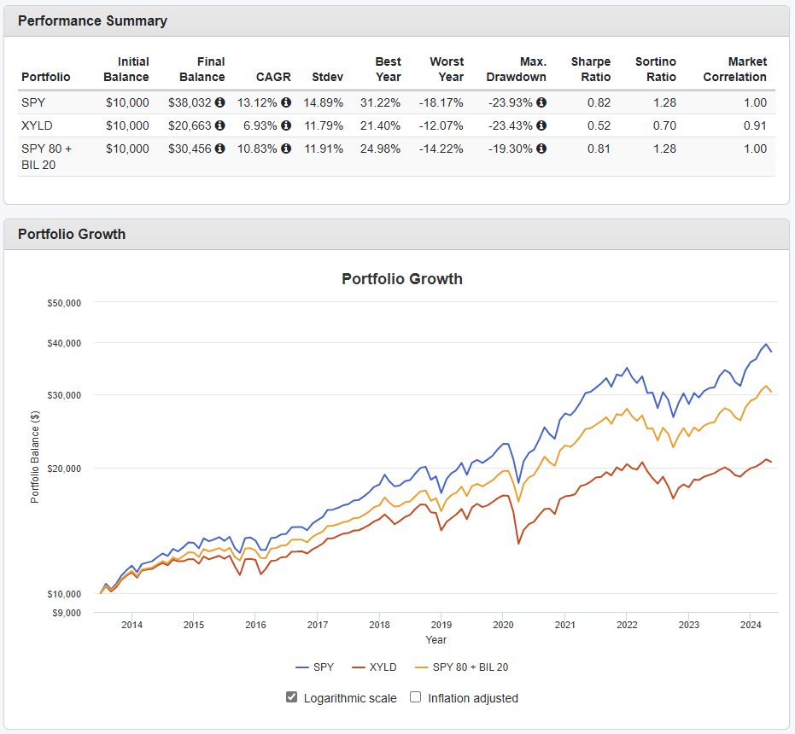This screenshot has width=795, height=734.
Task: Click the Initial Balance column header
Action: tap(126, 69)
